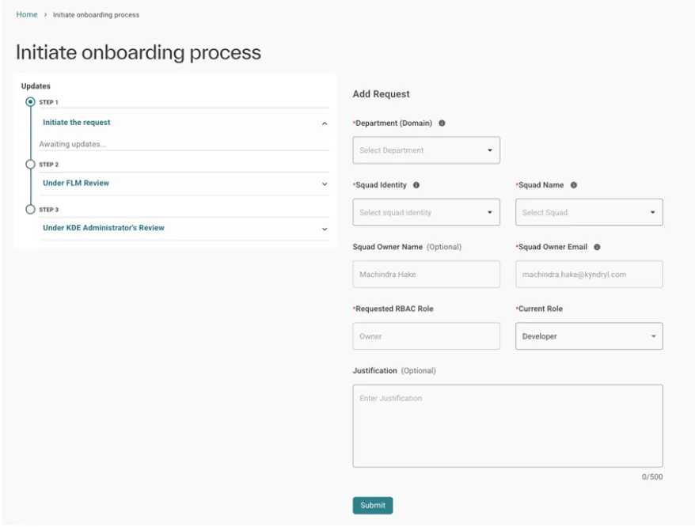Click inside the Enter Justification text area

coord(508,426)
